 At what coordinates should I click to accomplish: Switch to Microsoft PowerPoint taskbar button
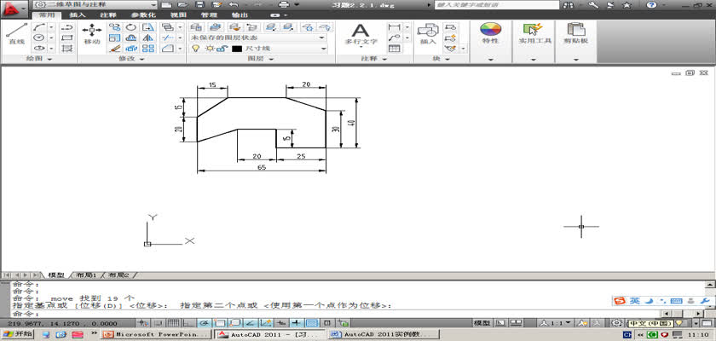click(156, 334)
